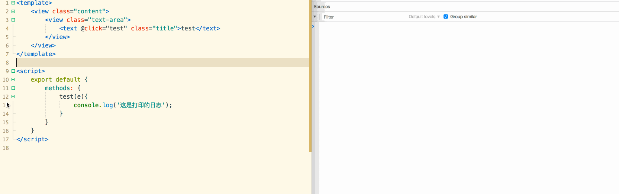Click the 'class="title"' attribute text
This screenshot has height=194, width=619.
[x=154, y=29]
